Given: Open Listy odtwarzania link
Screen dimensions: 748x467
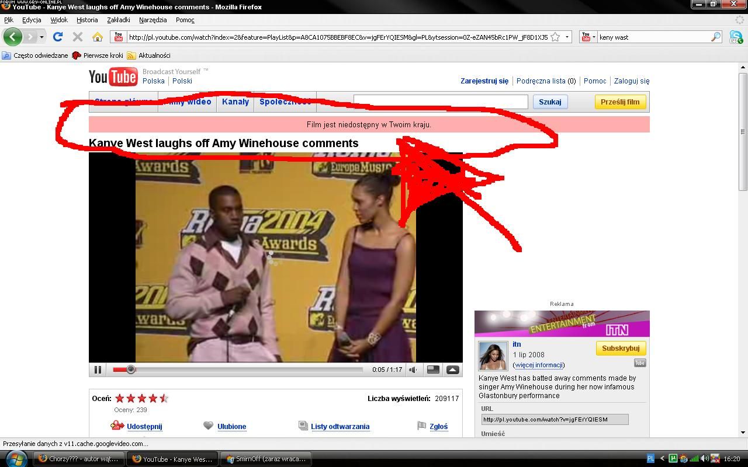Looking at the screenshot, I should [x=340, y=427].
